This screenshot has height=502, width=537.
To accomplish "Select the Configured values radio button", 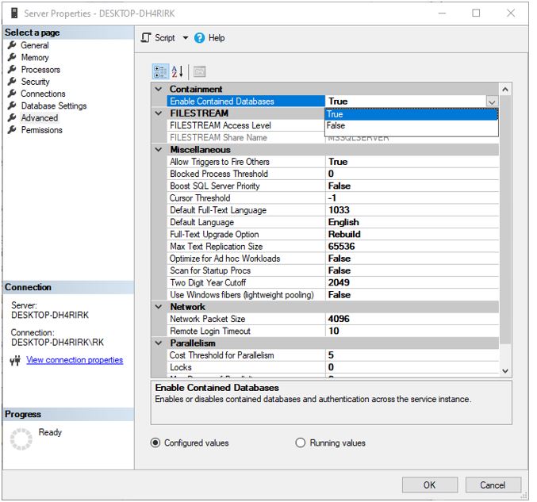I will 155,443.
